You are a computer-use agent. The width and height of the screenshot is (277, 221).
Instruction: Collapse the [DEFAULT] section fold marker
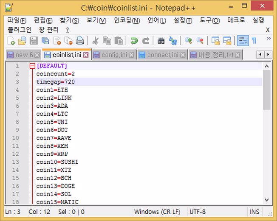(32, 66)
